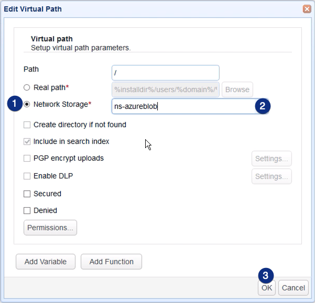Close the Edit Virtual Path dialog
Image resolution: width=315 pixels, height=303 pixels.
click(306, 9)
